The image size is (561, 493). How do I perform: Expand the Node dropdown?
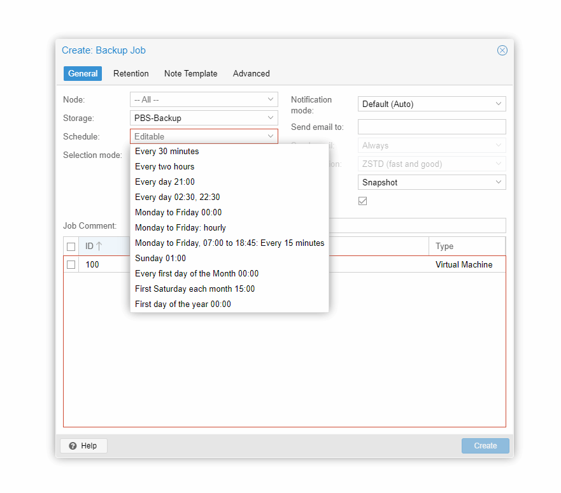pyautogui.click(x=271, y=99)
